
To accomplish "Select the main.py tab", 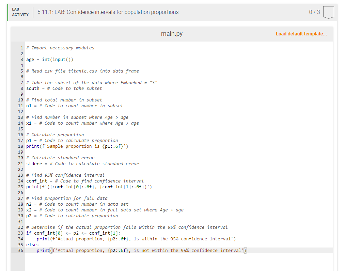I will 172,33.
